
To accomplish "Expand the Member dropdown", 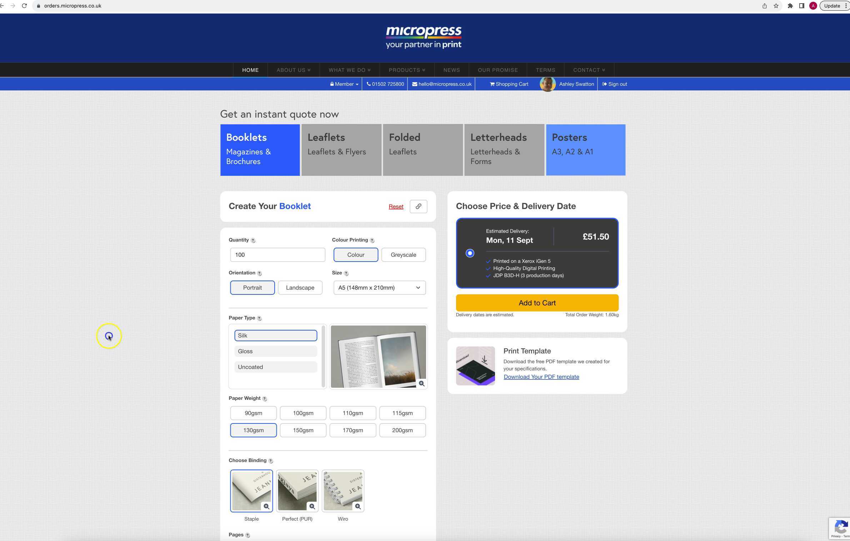I will tap(344, 84).
